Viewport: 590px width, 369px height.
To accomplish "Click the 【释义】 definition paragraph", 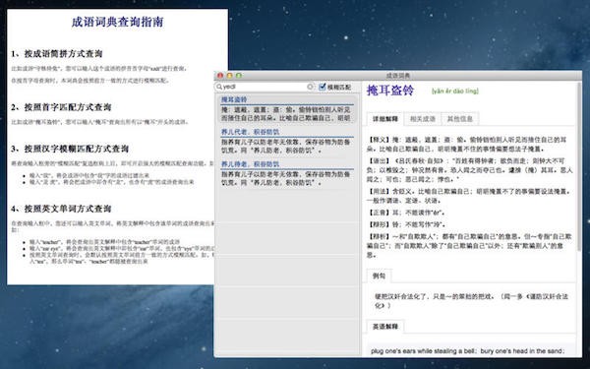I will click(468, 145).
